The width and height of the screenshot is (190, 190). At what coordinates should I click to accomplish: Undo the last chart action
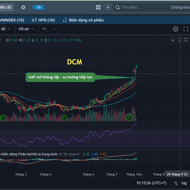click(x=44, y=29)
